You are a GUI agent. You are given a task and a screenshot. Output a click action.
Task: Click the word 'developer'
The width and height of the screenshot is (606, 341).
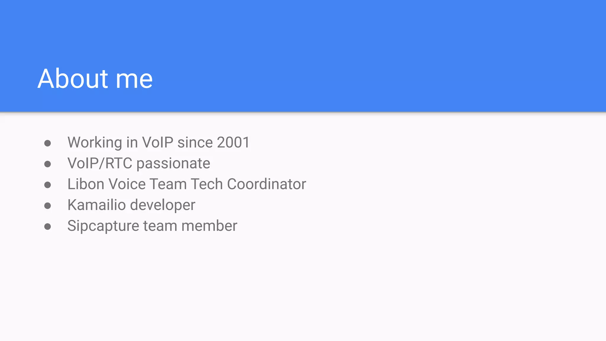(162, 205)
